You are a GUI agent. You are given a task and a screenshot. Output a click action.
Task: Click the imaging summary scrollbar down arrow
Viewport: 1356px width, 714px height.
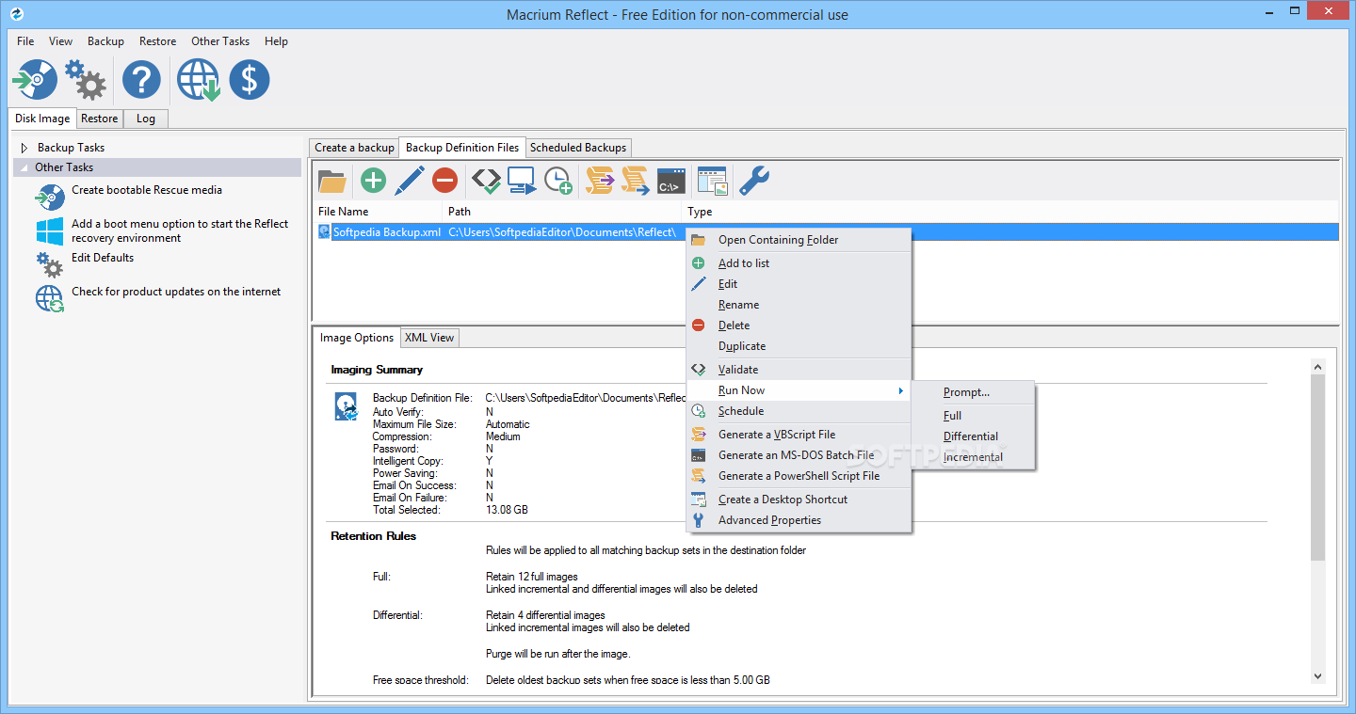pyautogui.click(x=1317, y=676)
